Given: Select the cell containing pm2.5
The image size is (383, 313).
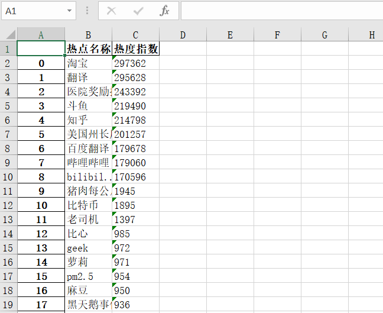Looking at the screenshot, I should click(89, 275).
